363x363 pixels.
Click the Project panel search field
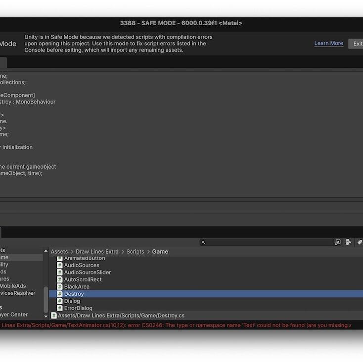267,242
